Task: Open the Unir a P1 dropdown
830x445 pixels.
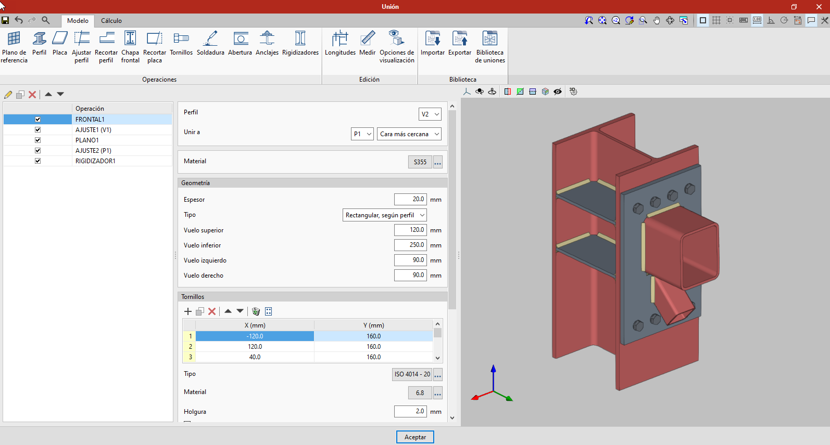Action: pyautogui.click(x=362, y=134)
